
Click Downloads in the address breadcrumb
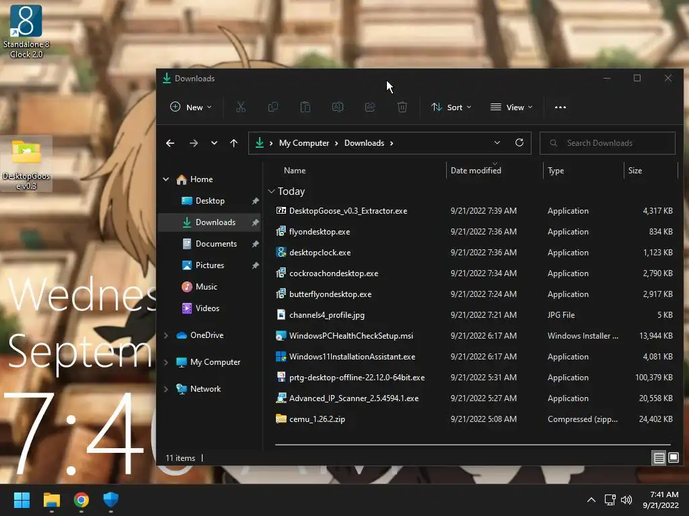364,143
